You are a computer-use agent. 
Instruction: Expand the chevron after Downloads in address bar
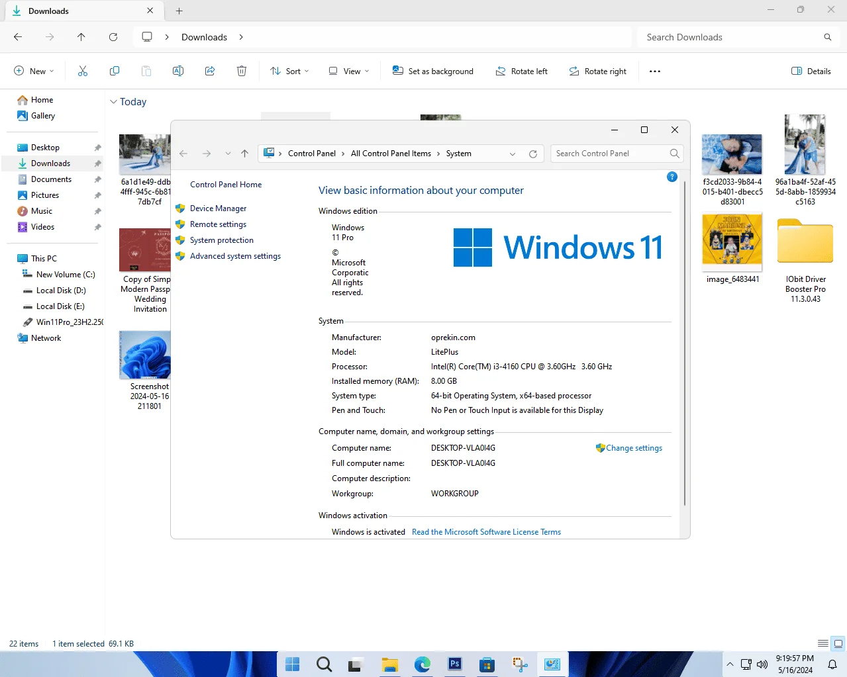pos(241,37)
